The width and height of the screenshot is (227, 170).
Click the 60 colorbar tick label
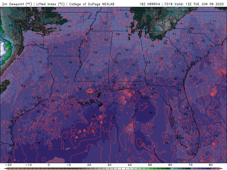tap(170, 165)
